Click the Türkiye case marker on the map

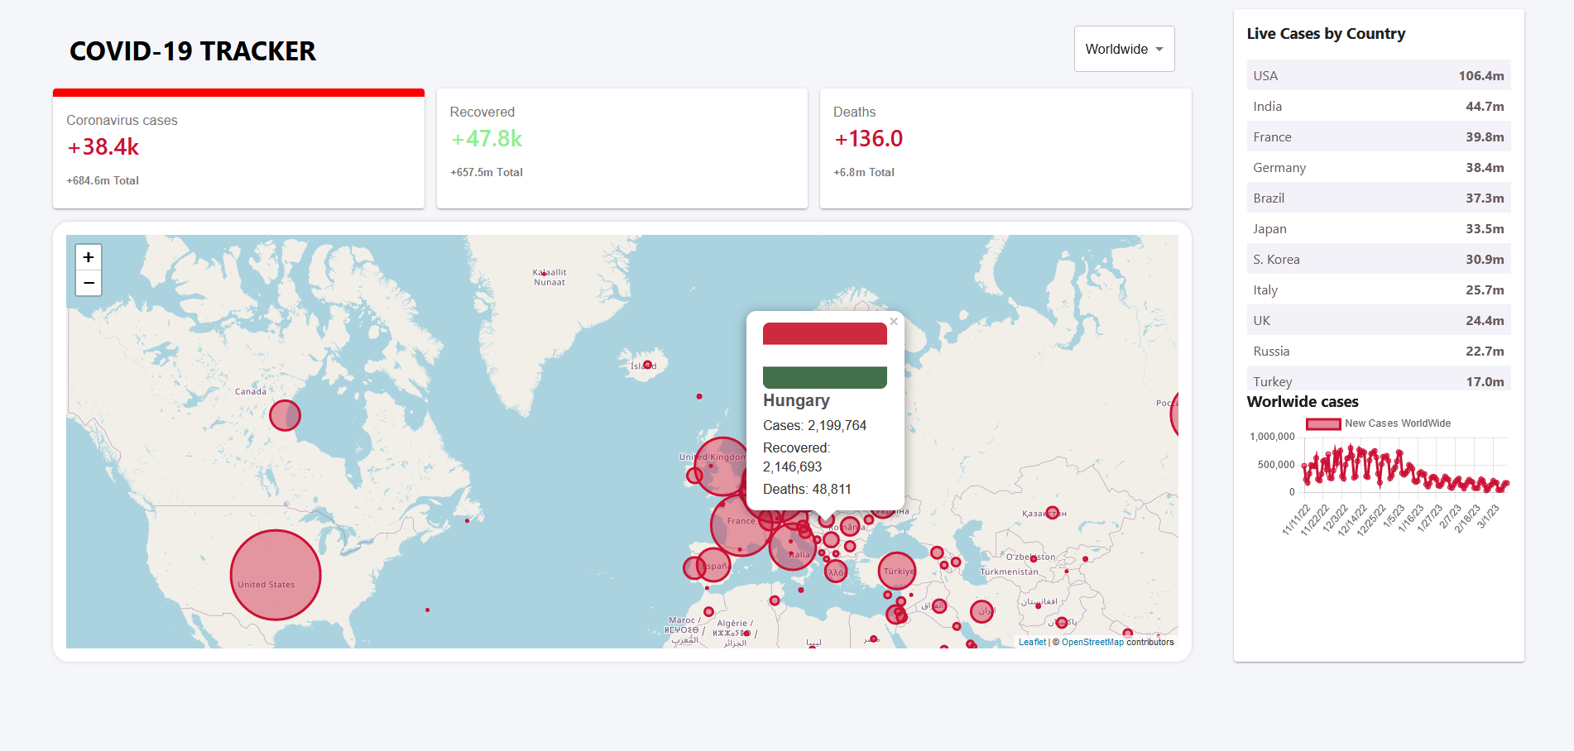(896, 570)
